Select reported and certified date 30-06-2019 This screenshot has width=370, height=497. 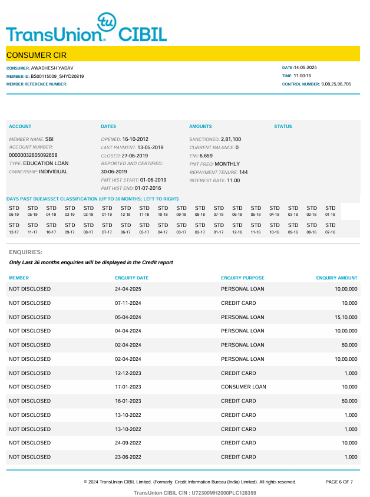coord(114,172)
